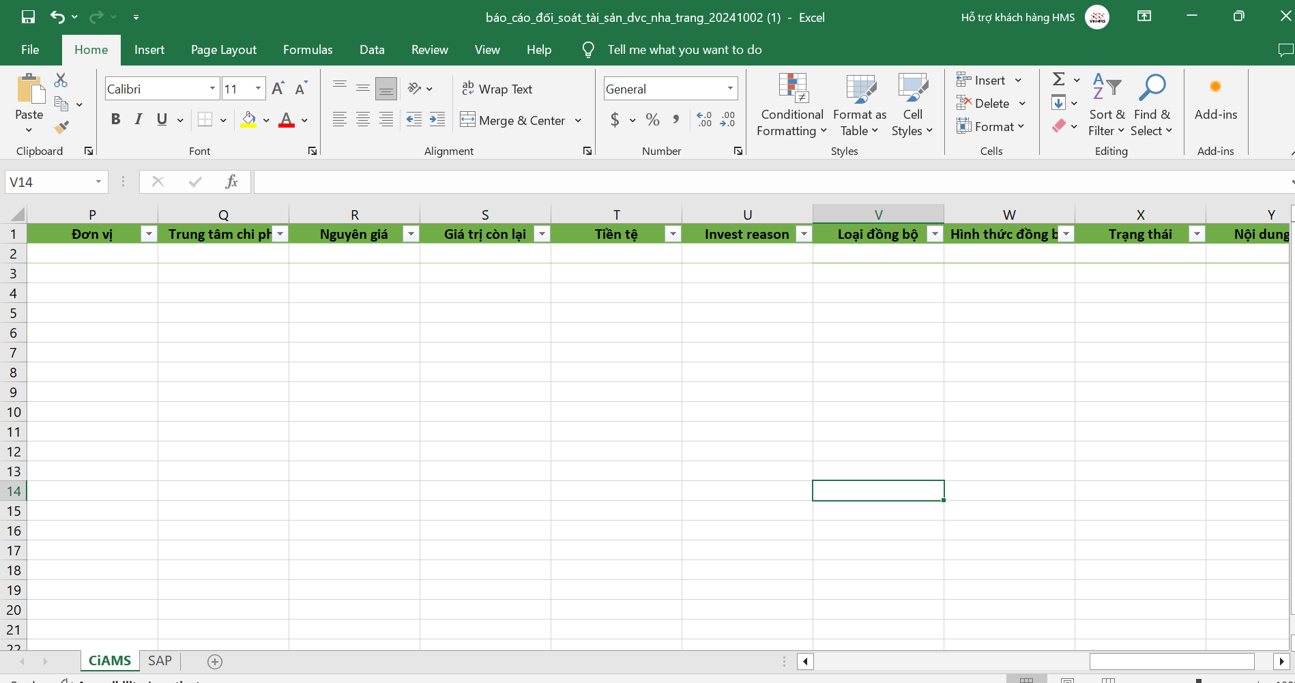The image size is (1295, 683).
Task: Apply the yellow Fill Color swatch
Action: [248, 120]
